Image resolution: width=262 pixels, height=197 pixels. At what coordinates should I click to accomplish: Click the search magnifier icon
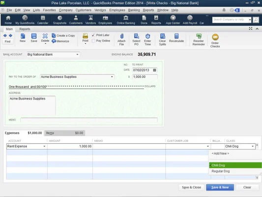pyautogui.click(x=256, y=20)
